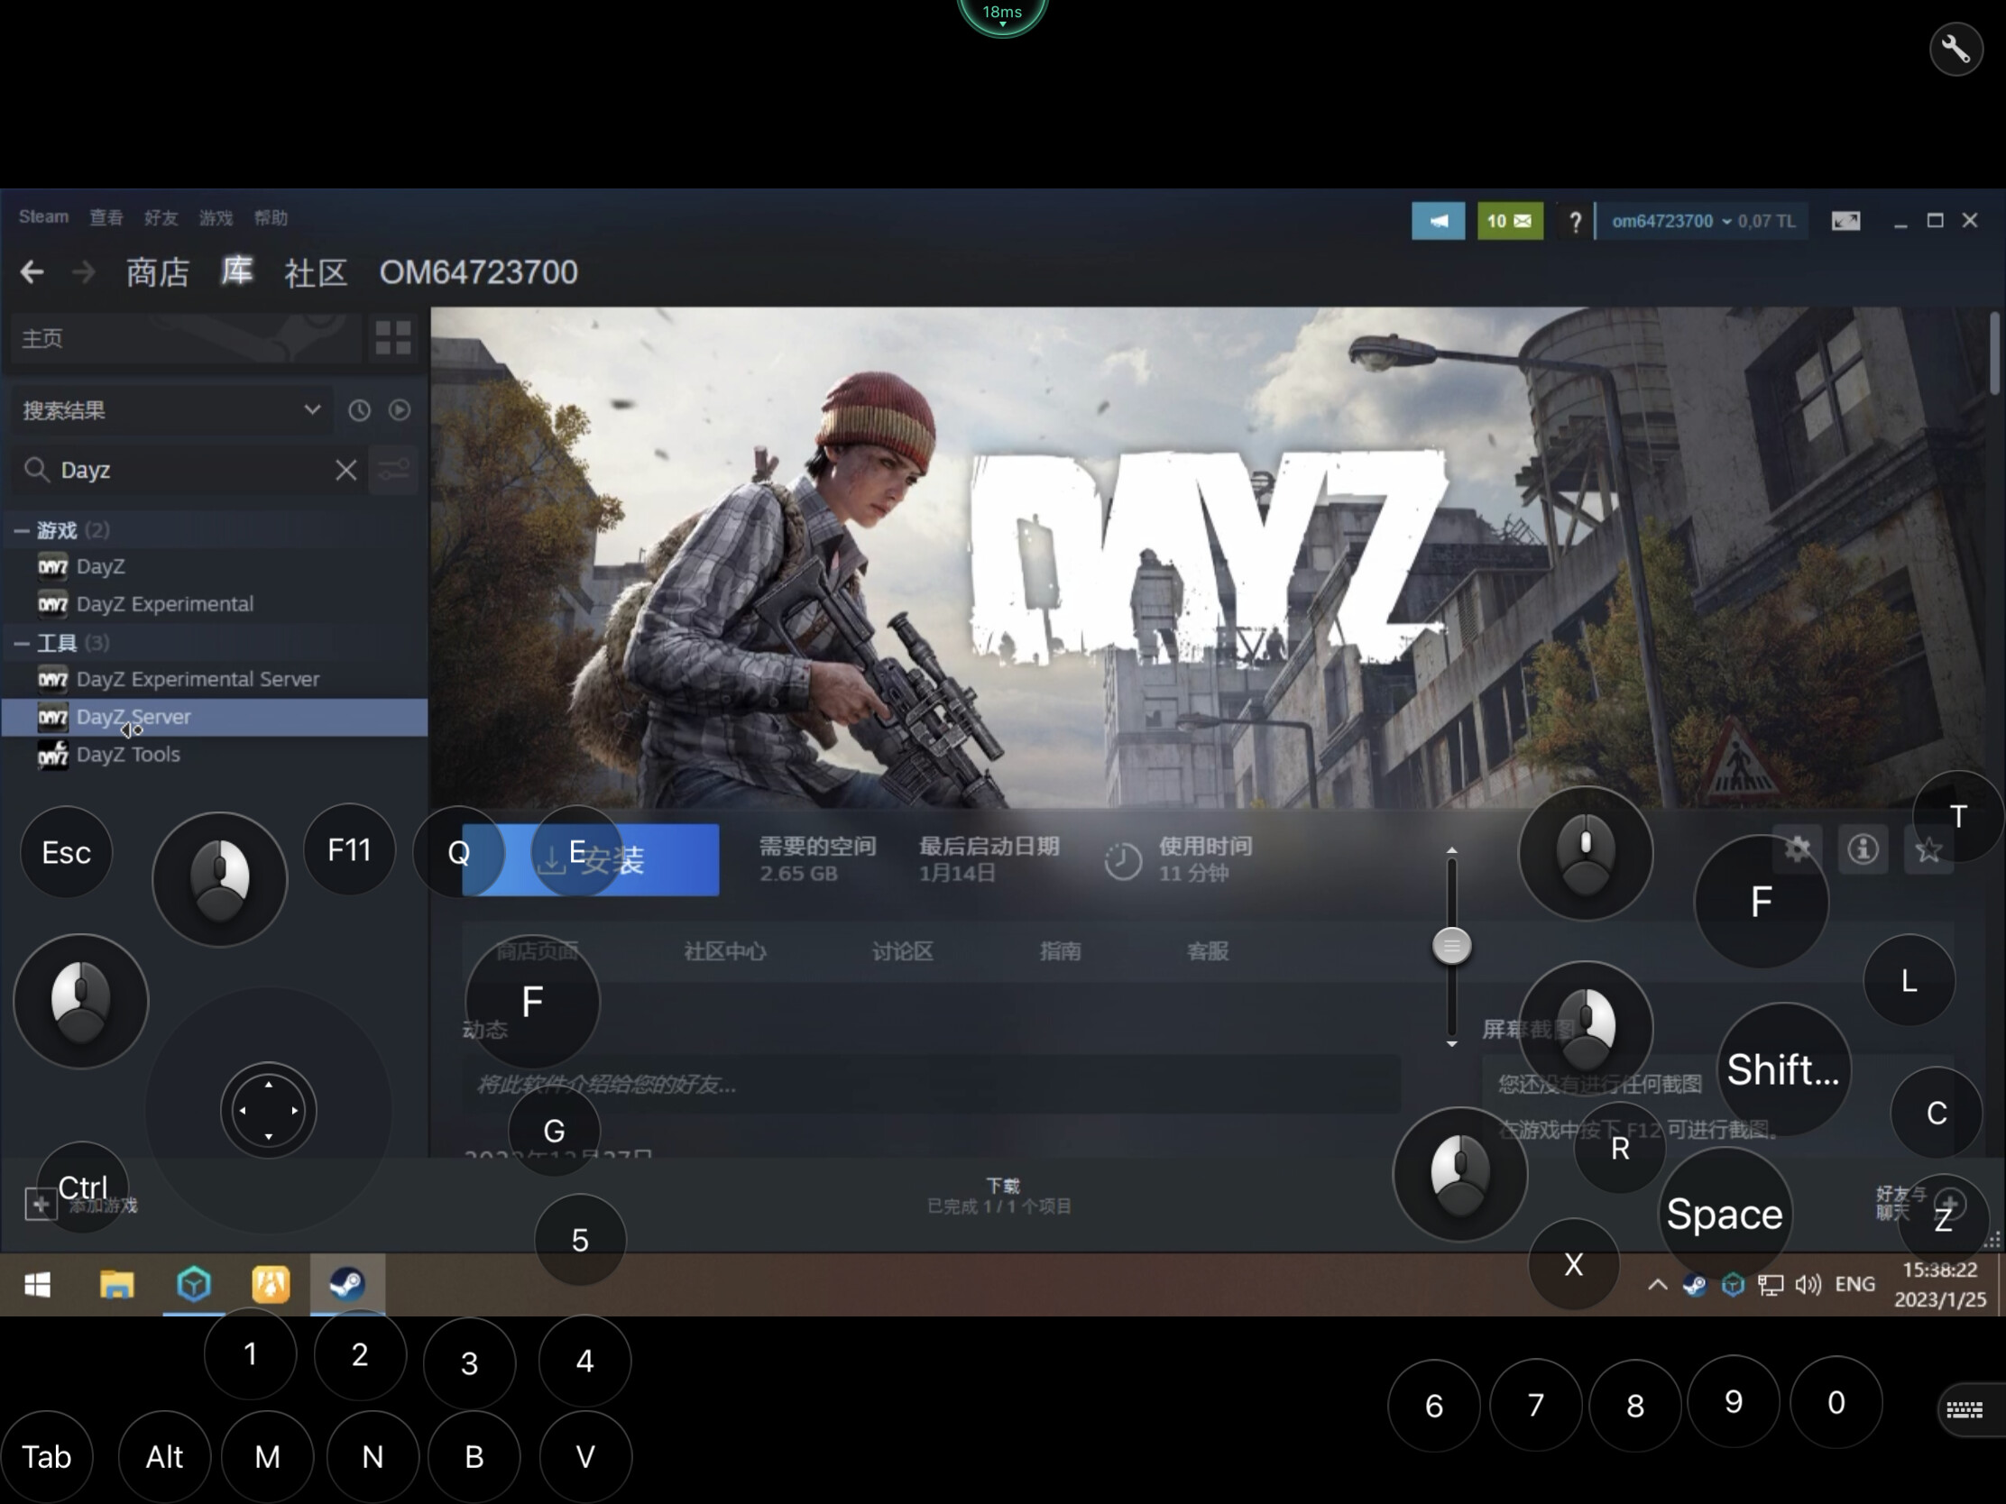Click the activity post input box
The image size is (2006, 1504).
point(932,1084)
